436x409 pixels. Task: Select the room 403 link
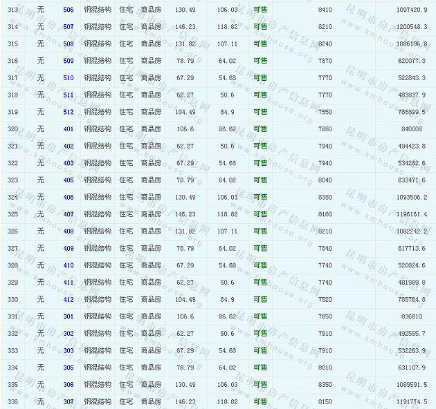coord(68,163)
